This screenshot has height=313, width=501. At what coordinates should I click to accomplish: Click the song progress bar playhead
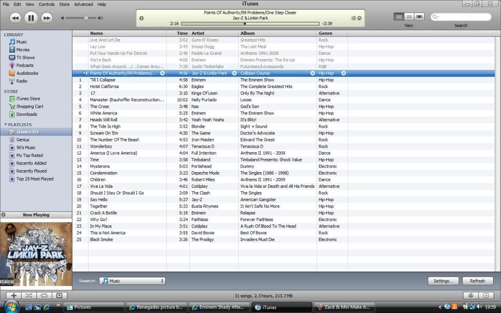click(245, 23)
